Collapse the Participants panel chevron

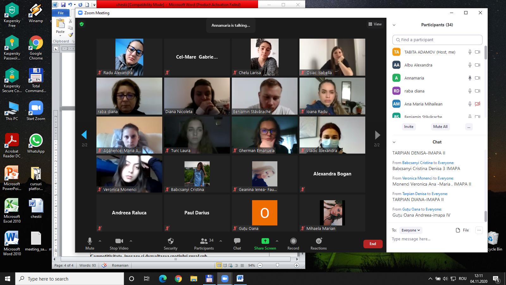[x=394, y=25]
